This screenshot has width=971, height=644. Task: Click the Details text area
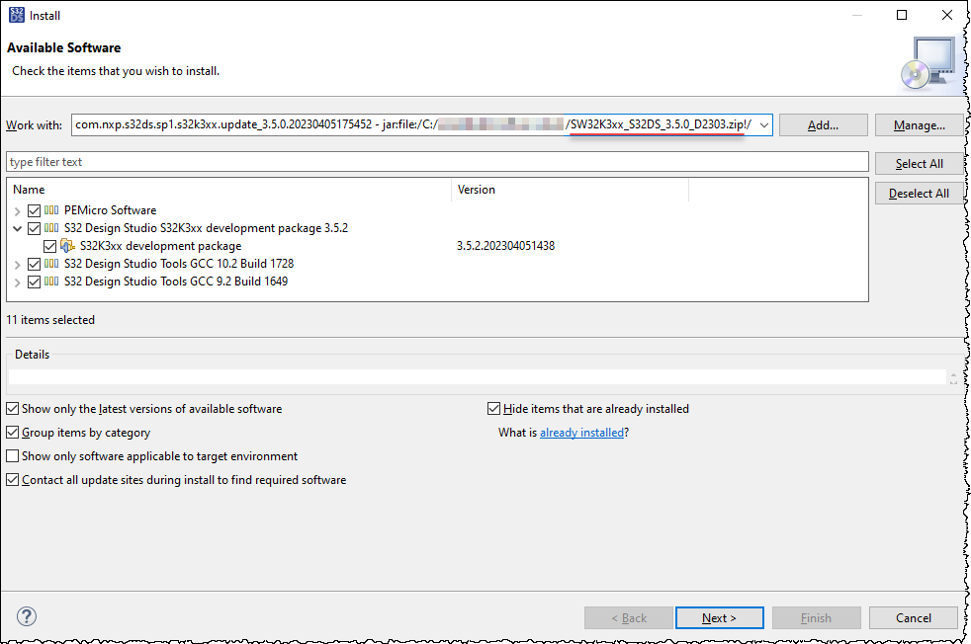pyautogui.click(x=477, y=376)
